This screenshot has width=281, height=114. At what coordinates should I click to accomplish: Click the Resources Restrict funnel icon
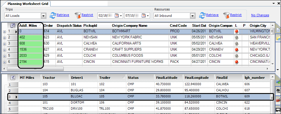click(x=226, y=15)
